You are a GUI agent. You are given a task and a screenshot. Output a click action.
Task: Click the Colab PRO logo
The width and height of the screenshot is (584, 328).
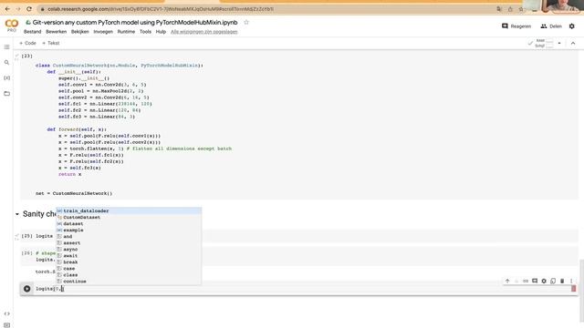tap(12, 26)
